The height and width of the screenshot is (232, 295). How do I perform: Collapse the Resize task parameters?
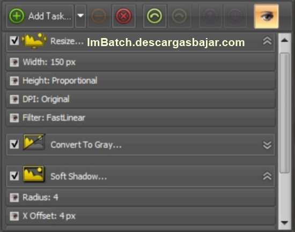267,41
